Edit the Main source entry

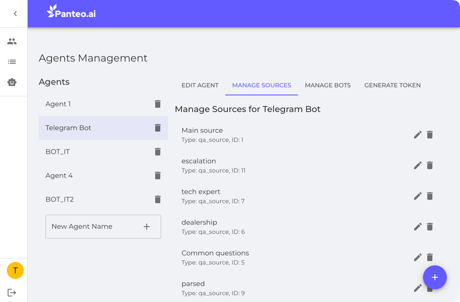click(x=418, y=135)
